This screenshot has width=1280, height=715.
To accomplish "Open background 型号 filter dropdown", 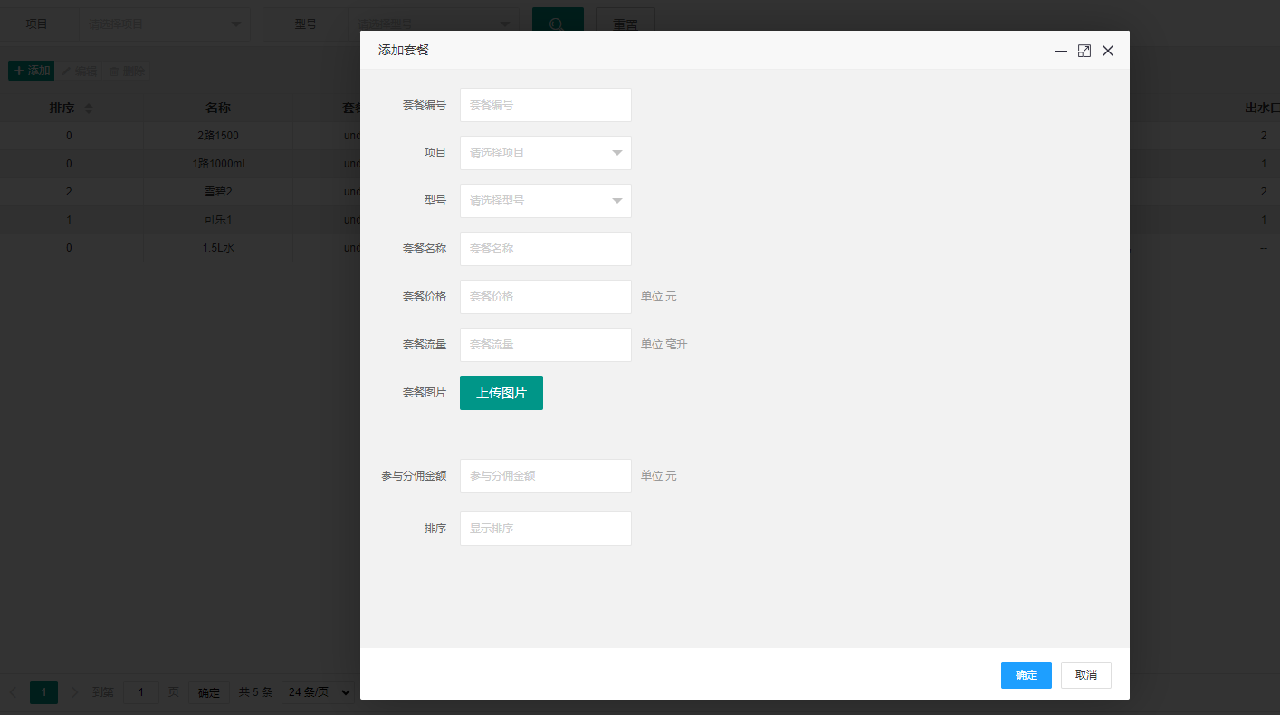I will point(434,24).
